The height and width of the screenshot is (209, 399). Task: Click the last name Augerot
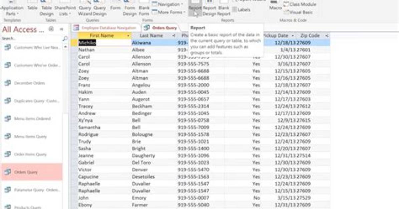[x=141, y=99]
